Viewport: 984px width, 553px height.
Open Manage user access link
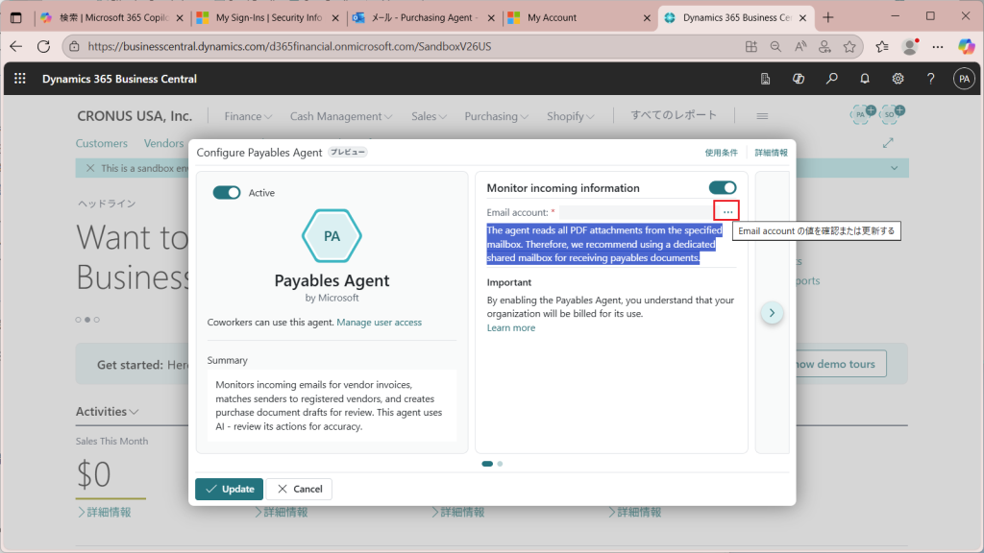(379, 323)
